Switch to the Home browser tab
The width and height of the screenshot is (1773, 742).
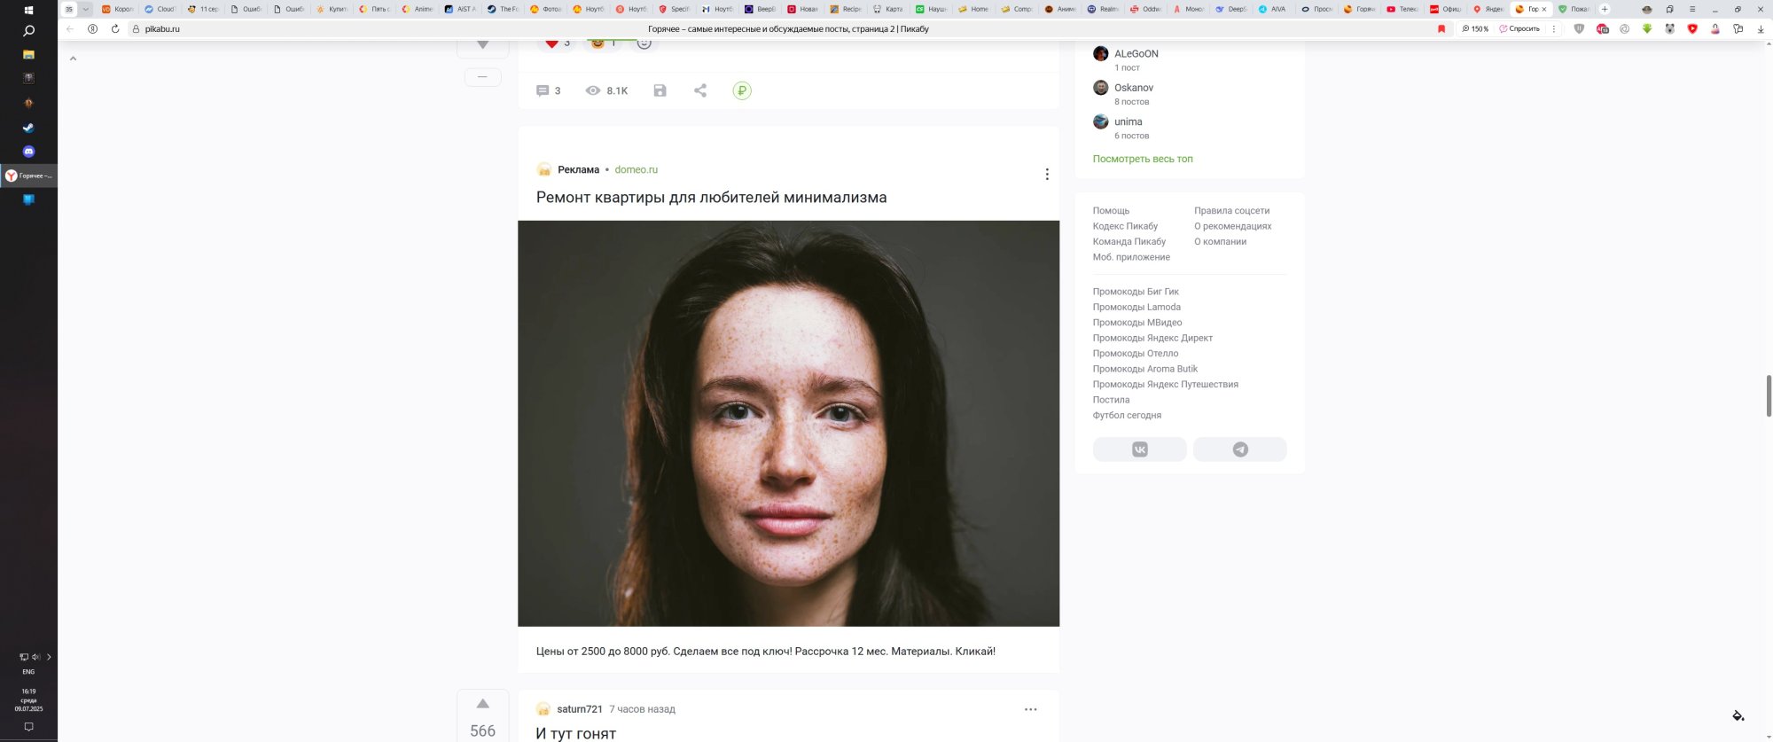point(973,9)
